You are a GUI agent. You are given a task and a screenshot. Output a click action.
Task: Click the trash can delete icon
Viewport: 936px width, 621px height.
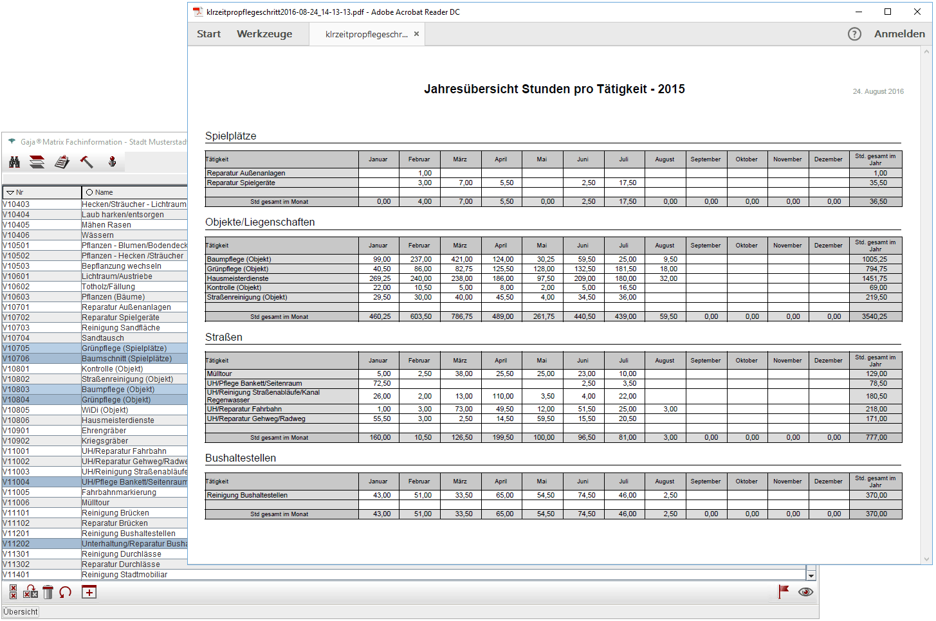48,592
